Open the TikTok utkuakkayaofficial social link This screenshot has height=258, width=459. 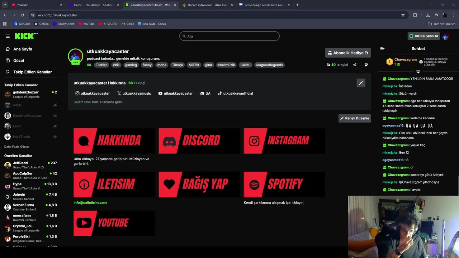(235, 93)
